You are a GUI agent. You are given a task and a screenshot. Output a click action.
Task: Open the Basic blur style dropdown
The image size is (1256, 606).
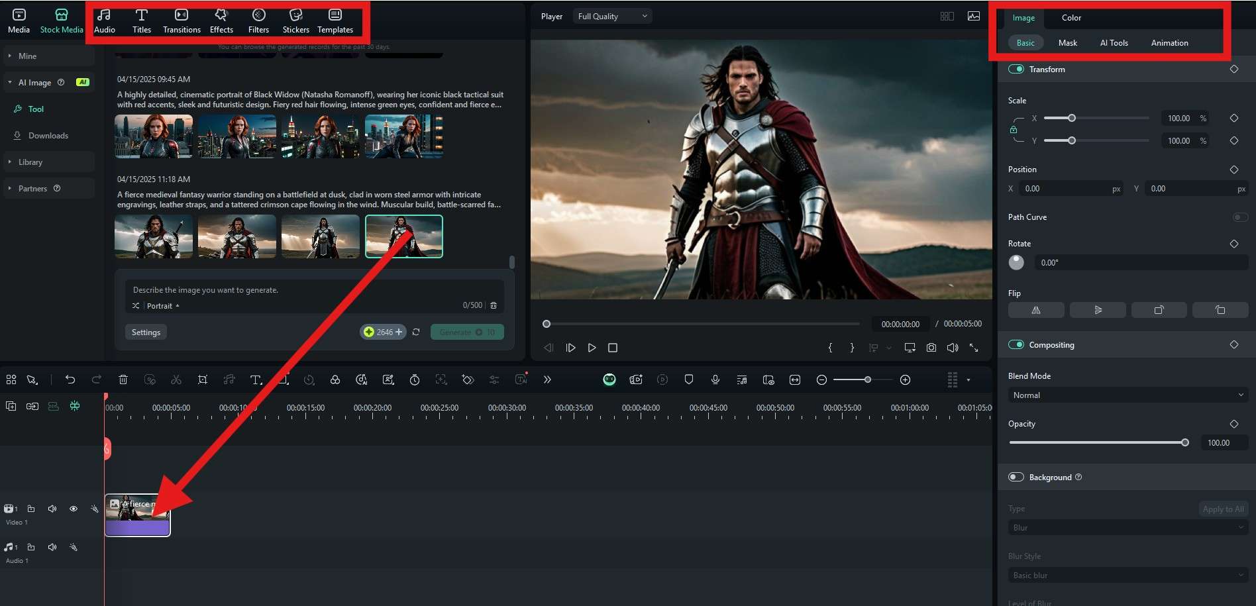point(1128,575)
